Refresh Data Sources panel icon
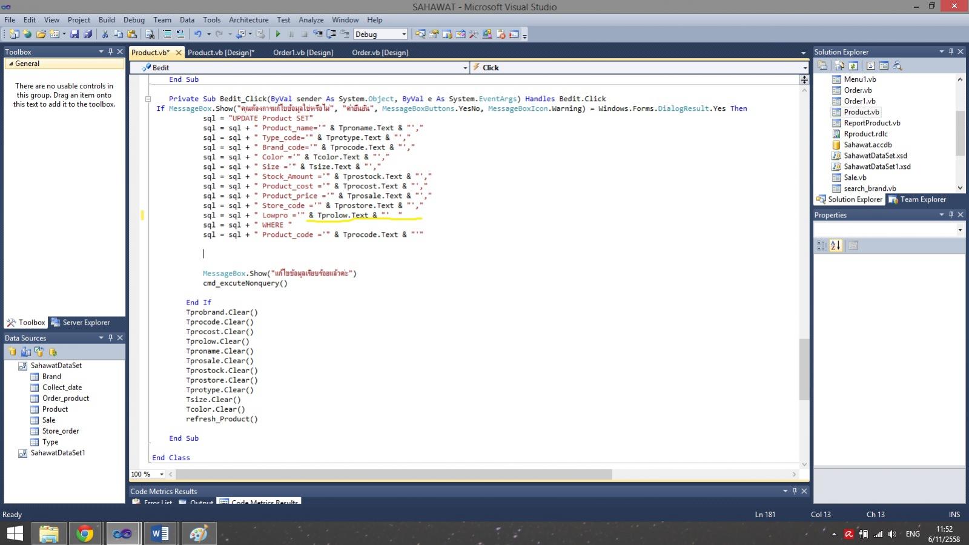 click(53, 352)
